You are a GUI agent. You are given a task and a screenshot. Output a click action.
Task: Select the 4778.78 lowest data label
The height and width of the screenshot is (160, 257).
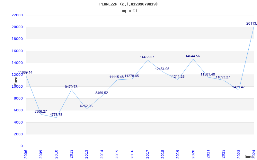click(56, 115)
